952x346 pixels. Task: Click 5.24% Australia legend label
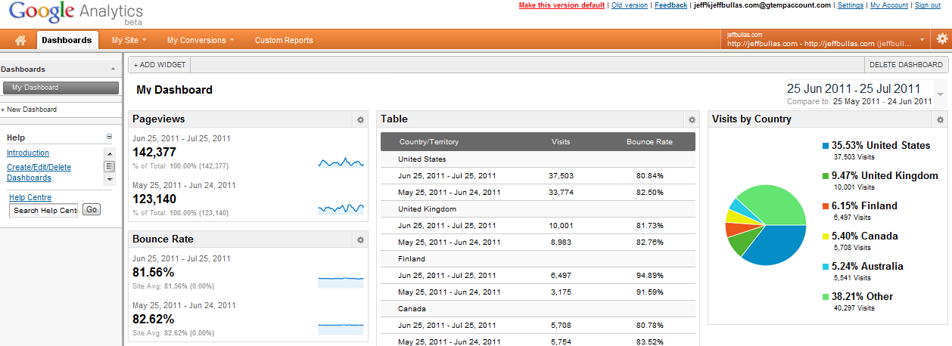pos(867,266)
